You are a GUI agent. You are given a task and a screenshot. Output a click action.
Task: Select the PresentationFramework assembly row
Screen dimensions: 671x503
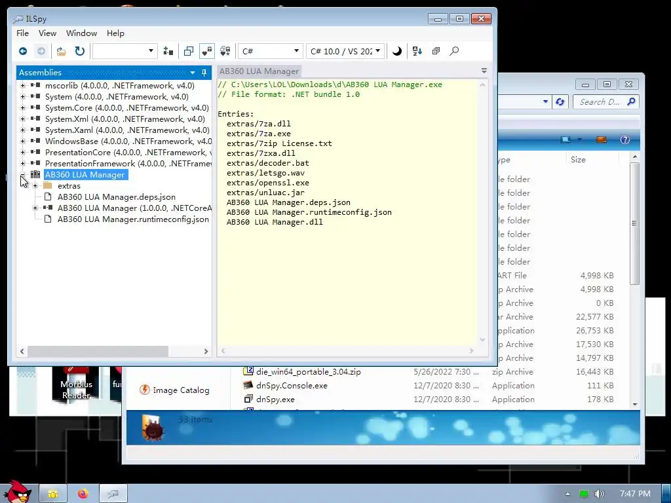(x=128, y=163)
